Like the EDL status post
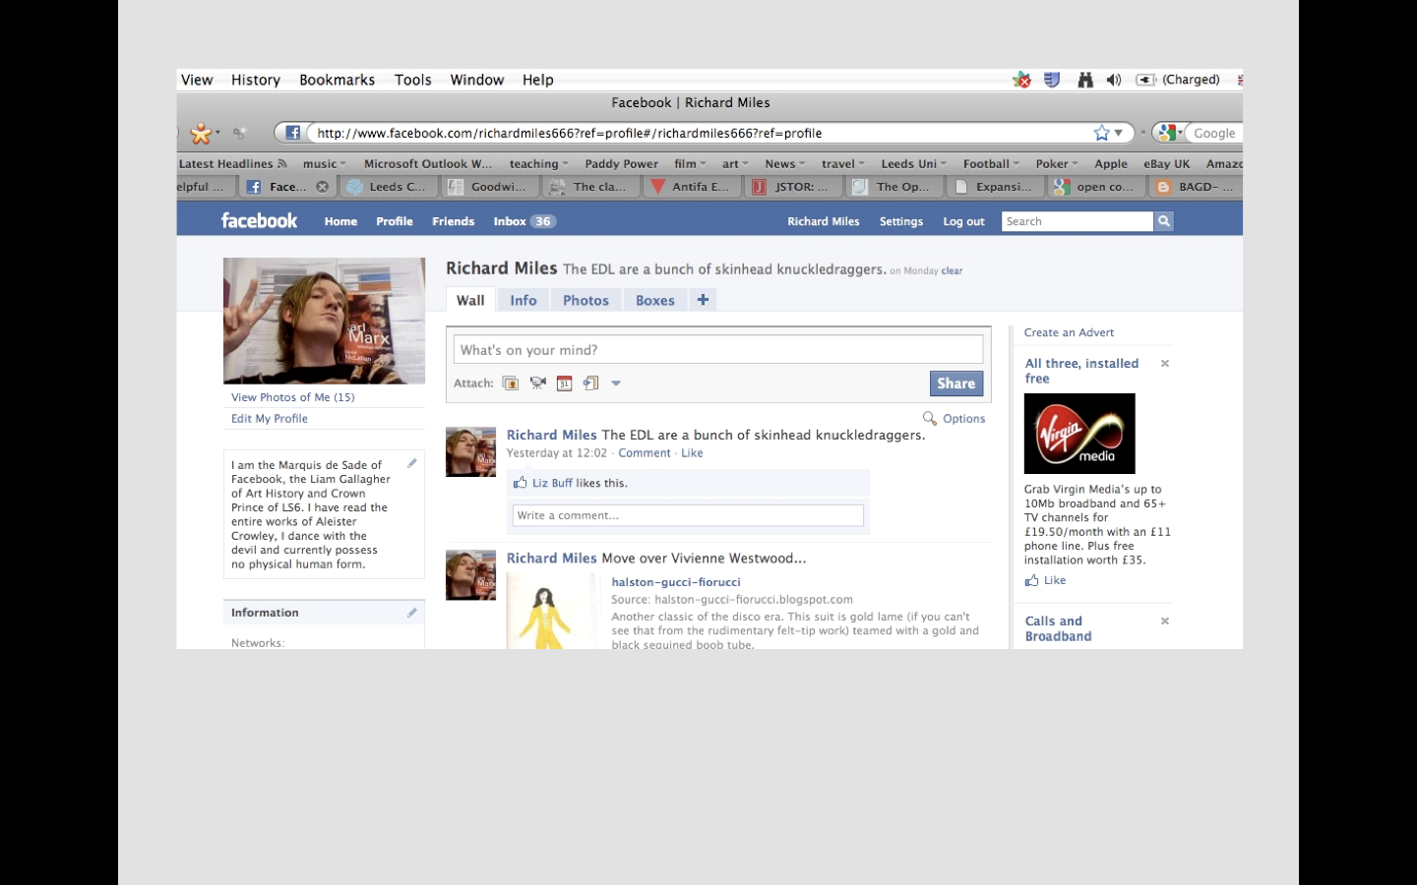This screenshot has height=885, width=1417. [692, 453]
